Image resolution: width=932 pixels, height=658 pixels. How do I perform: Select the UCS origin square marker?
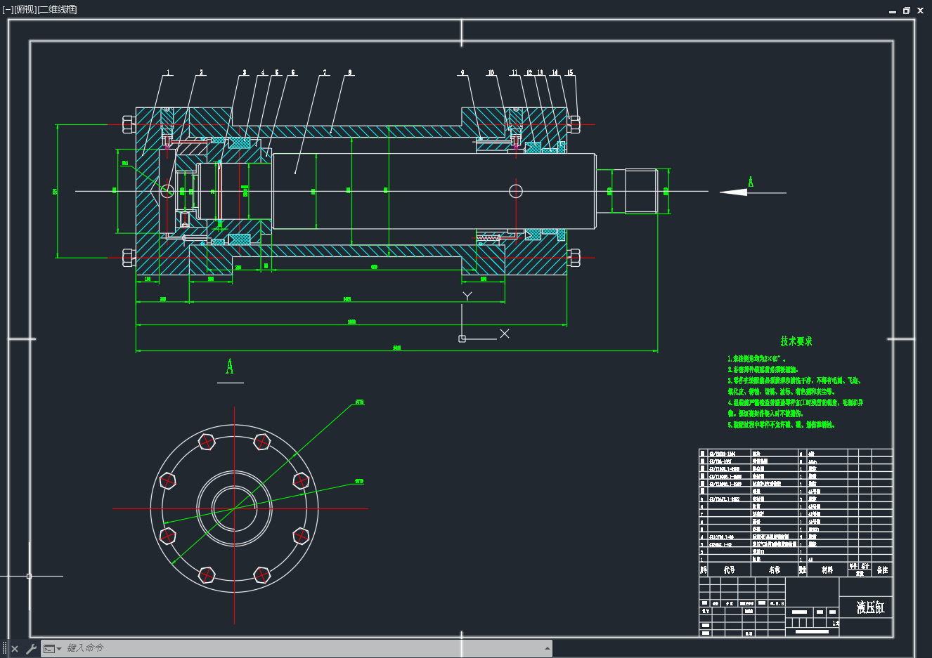point(462,339)
